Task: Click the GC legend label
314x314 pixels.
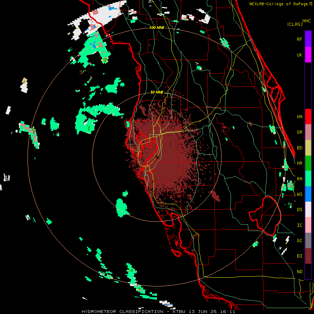Action: pos(299,240)
